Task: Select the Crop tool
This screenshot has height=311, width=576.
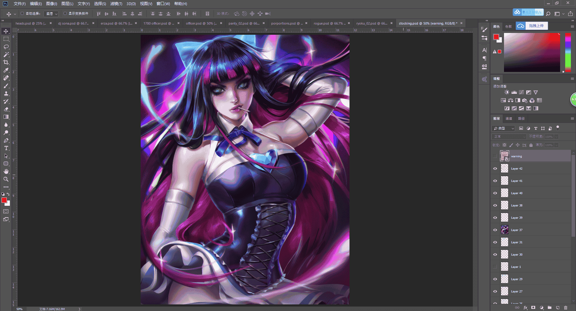Action: tap(6, 62)
